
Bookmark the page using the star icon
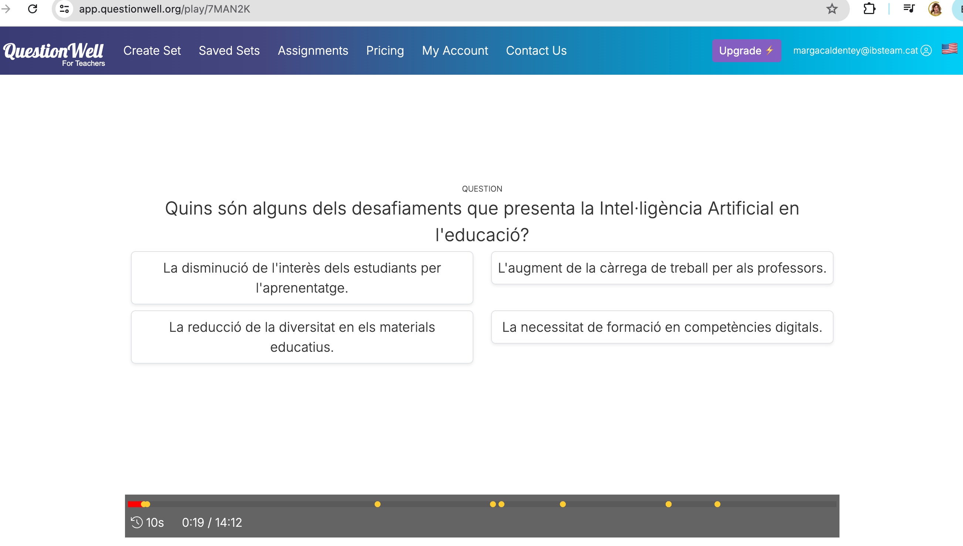click(x=832, y=9)
